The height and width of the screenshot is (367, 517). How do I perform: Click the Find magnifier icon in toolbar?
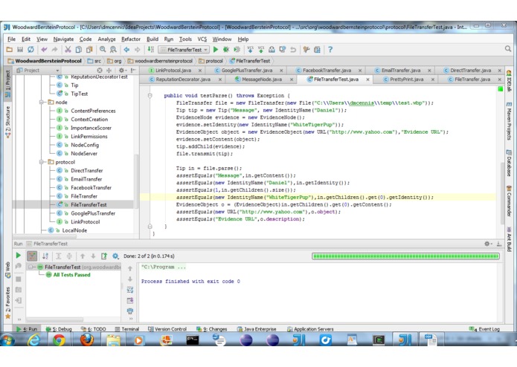(103, 50)
